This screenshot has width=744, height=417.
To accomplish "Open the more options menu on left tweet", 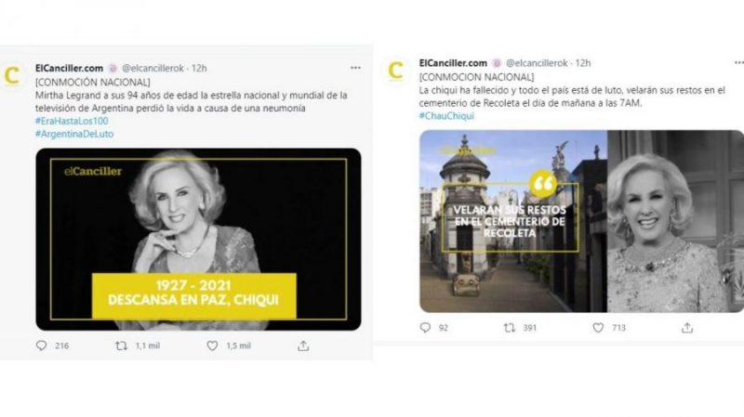I will (355, 68).
